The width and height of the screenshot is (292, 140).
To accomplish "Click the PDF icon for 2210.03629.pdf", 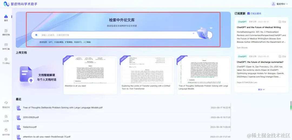I will click(x=18, y=118).
